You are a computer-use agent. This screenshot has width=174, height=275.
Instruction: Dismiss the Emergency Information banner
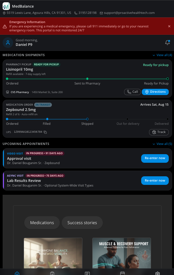click(x=169, y=26)
